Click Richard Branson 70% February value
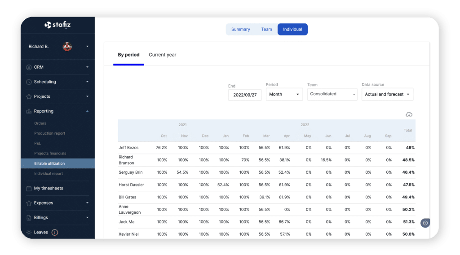Viewport: 460px width, 255px height. coord(245,160)
